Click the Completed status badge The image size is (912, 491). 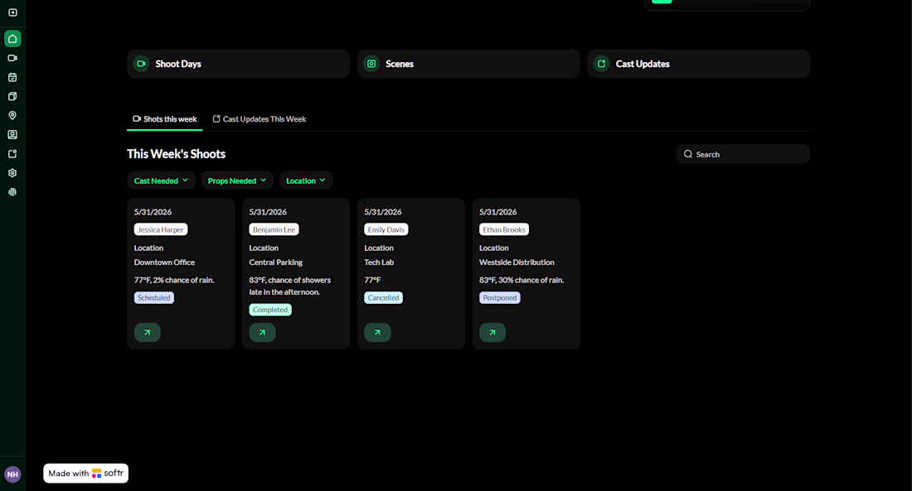click(x=270, y=310)
